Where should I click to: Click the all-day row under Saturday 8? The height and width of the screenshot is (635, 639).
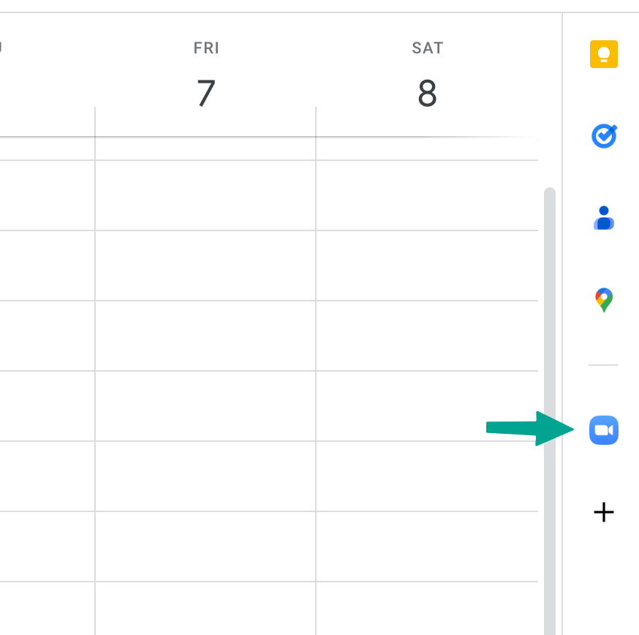coord(427,149)
